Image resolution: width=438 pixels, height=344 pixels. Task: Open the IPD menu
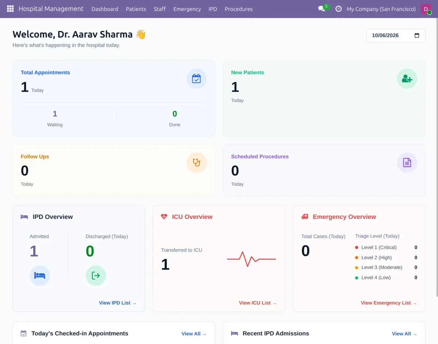[213, 9]
